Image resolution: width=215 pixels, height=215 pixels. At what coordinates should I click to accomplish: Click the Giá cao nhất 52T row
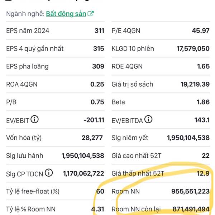(161, 156)
